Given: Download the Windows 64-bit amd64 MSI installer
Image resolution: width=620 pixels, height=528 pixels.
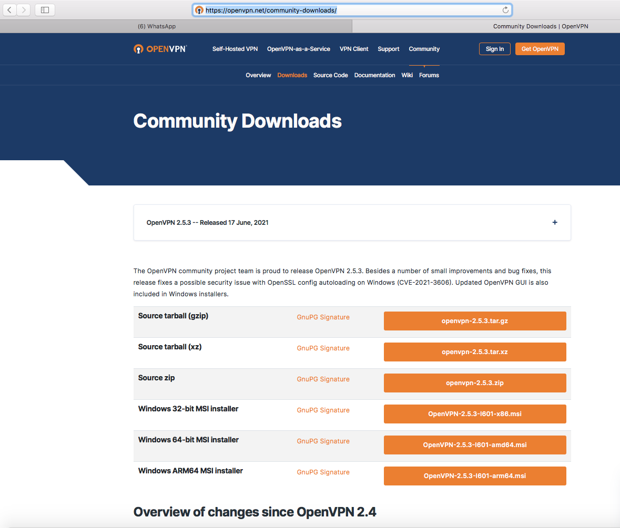Looking at the screenshot, I should [x=474, y=445].
